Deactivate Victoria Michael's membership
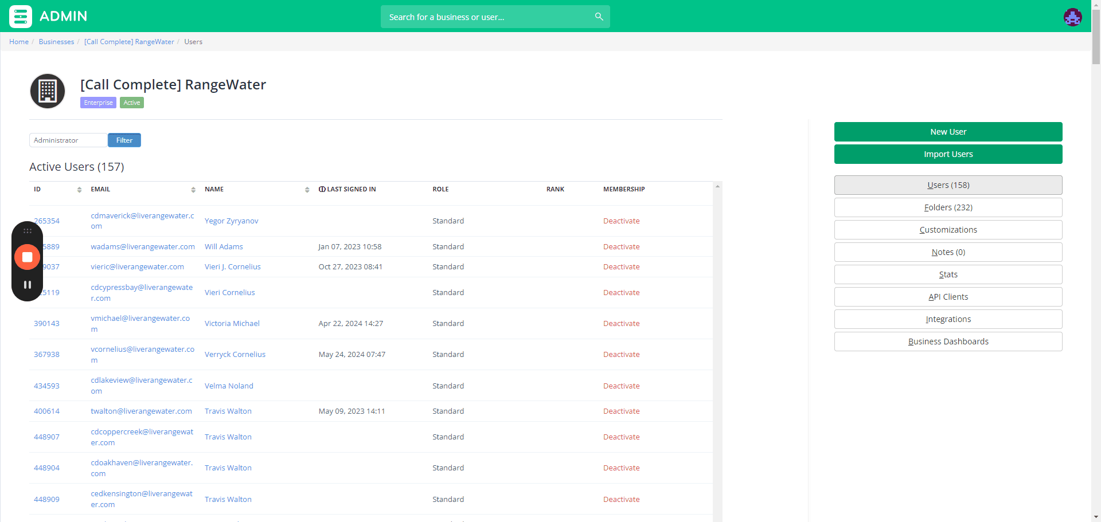 pyautogui.click(x=621, y=324)
